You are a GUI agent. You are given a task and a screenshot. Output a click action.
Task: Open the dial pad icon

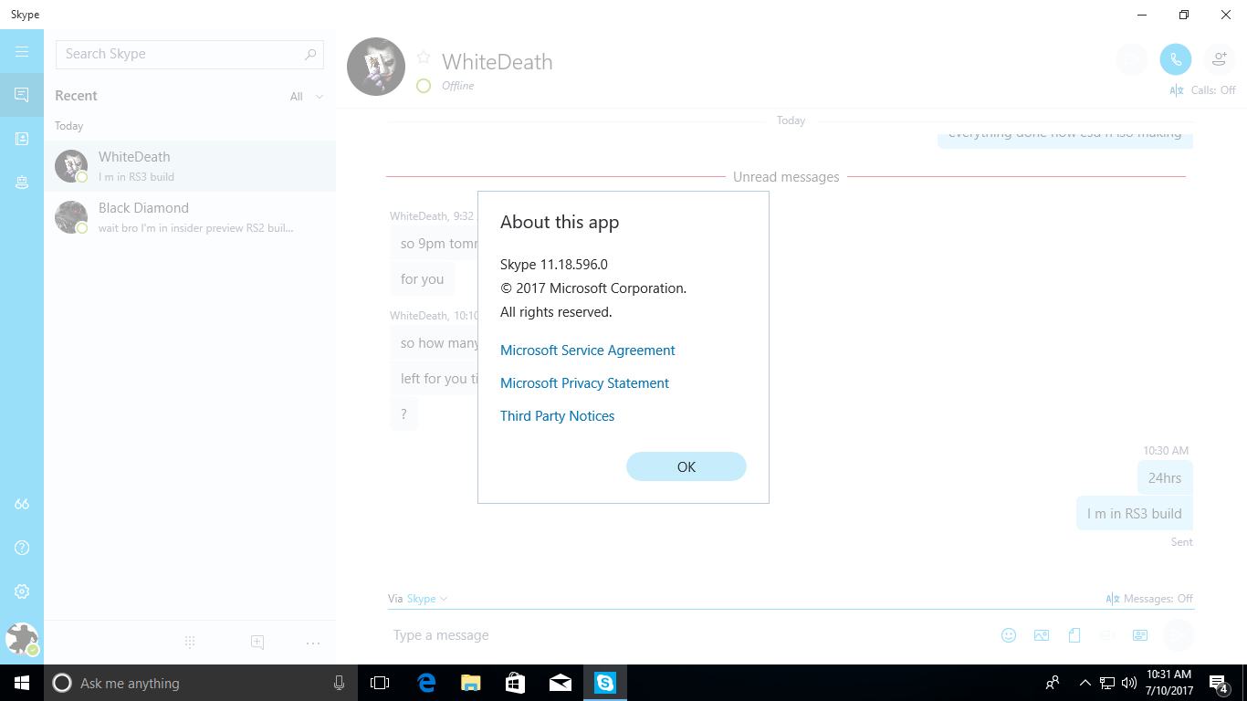pos(190,643)
